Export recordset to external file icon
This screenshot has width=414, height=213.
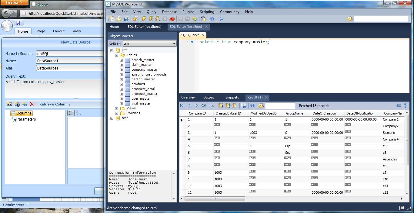[x=243, y=106]
